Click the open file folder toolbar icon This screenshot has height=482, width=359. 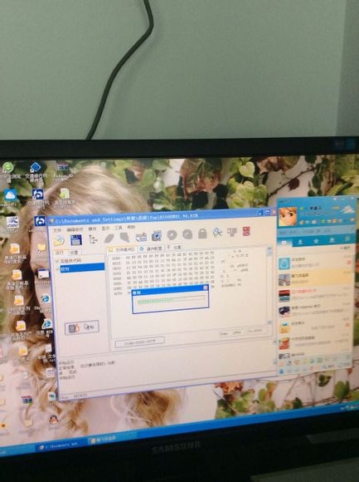(x=59, y=240)
